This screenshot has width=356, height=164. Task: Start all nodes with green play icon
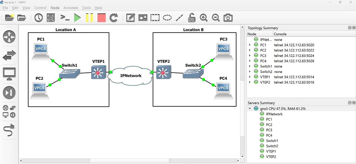[x=77, y=18]
